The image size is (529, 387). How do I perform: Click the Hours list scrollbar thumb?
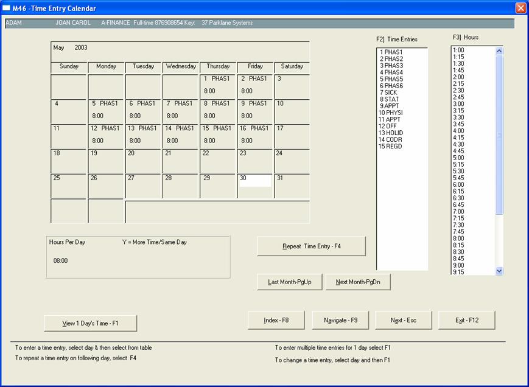pyautogui.click(x=499, y=134)
